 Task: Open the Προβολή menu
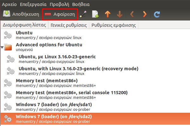(60, 4)
